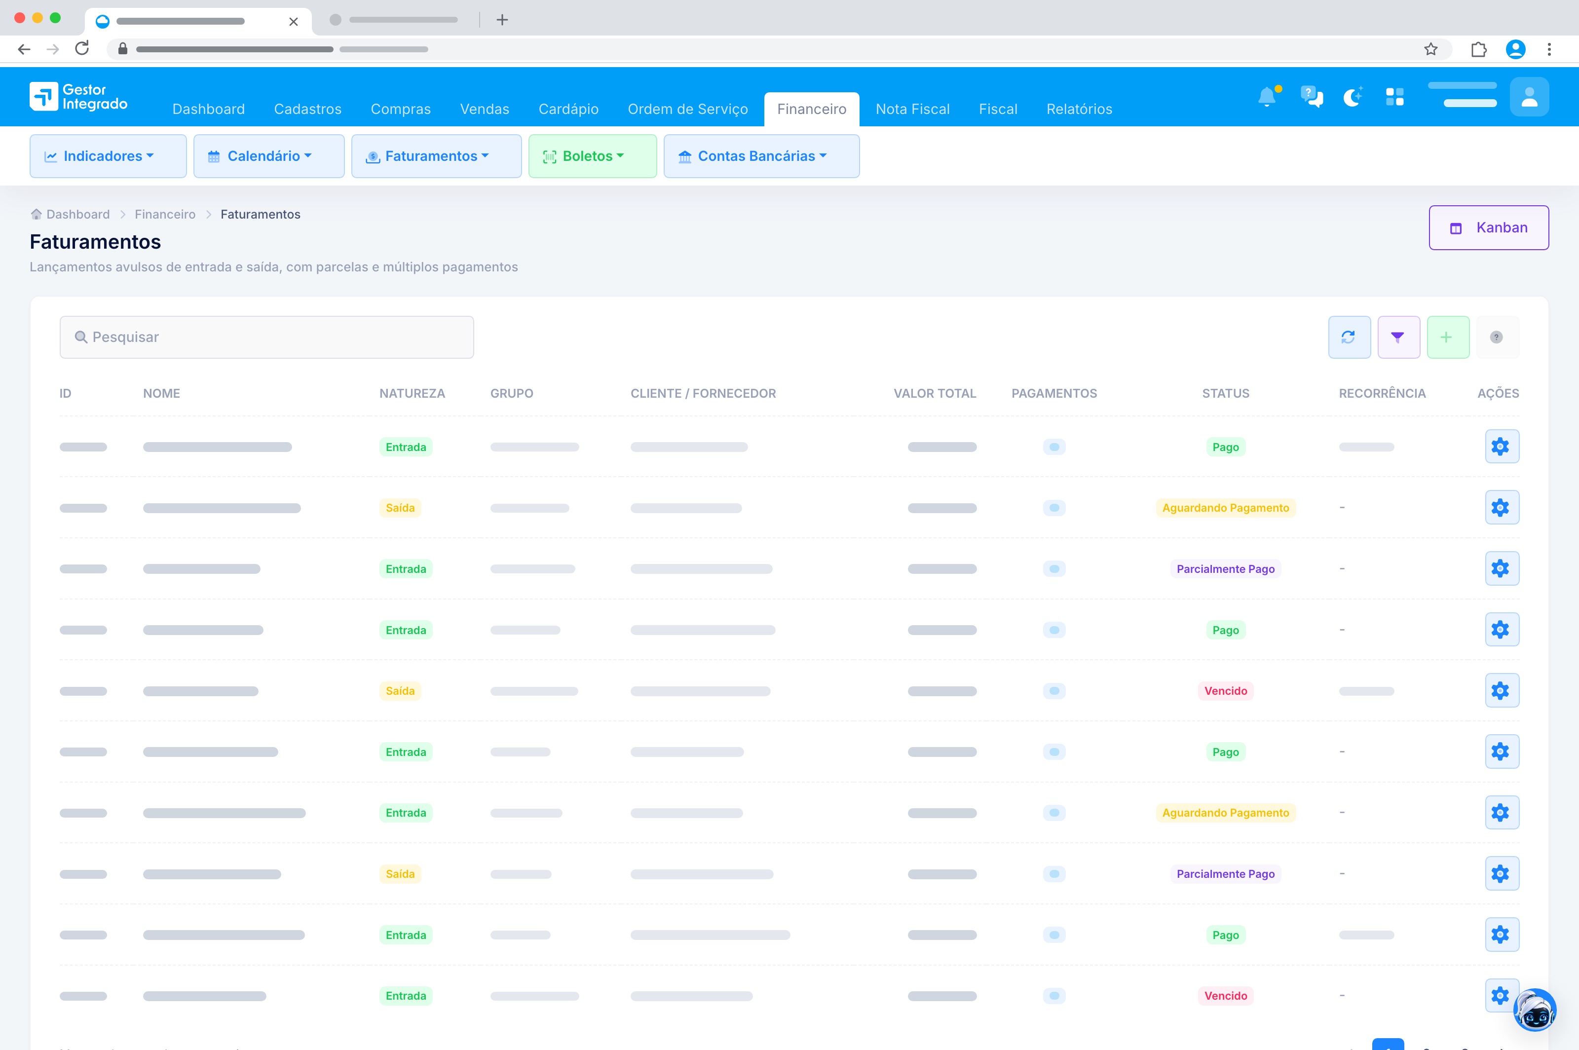1579x1050 pixels.
Task: Go to the Vendas tab
Action: 485,109
